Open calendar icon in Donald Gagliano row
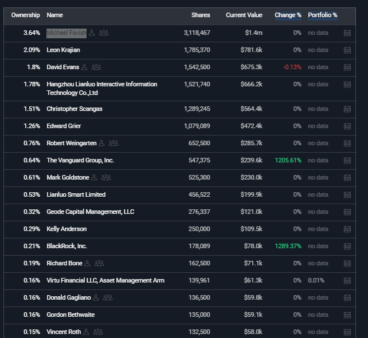The image size is (368, 338). point(347,298)
